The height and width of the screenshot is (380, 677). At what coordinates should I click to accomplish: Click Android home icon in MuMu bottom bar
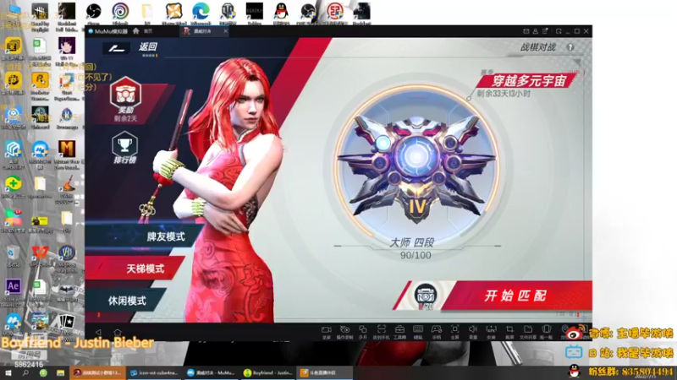118,332
